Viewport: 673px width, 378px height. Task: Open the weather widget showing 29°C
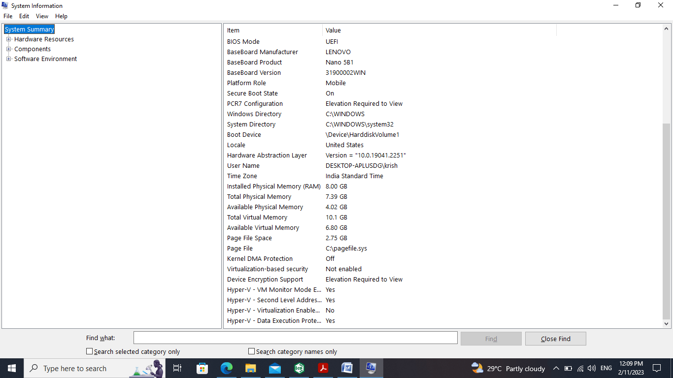508,368
